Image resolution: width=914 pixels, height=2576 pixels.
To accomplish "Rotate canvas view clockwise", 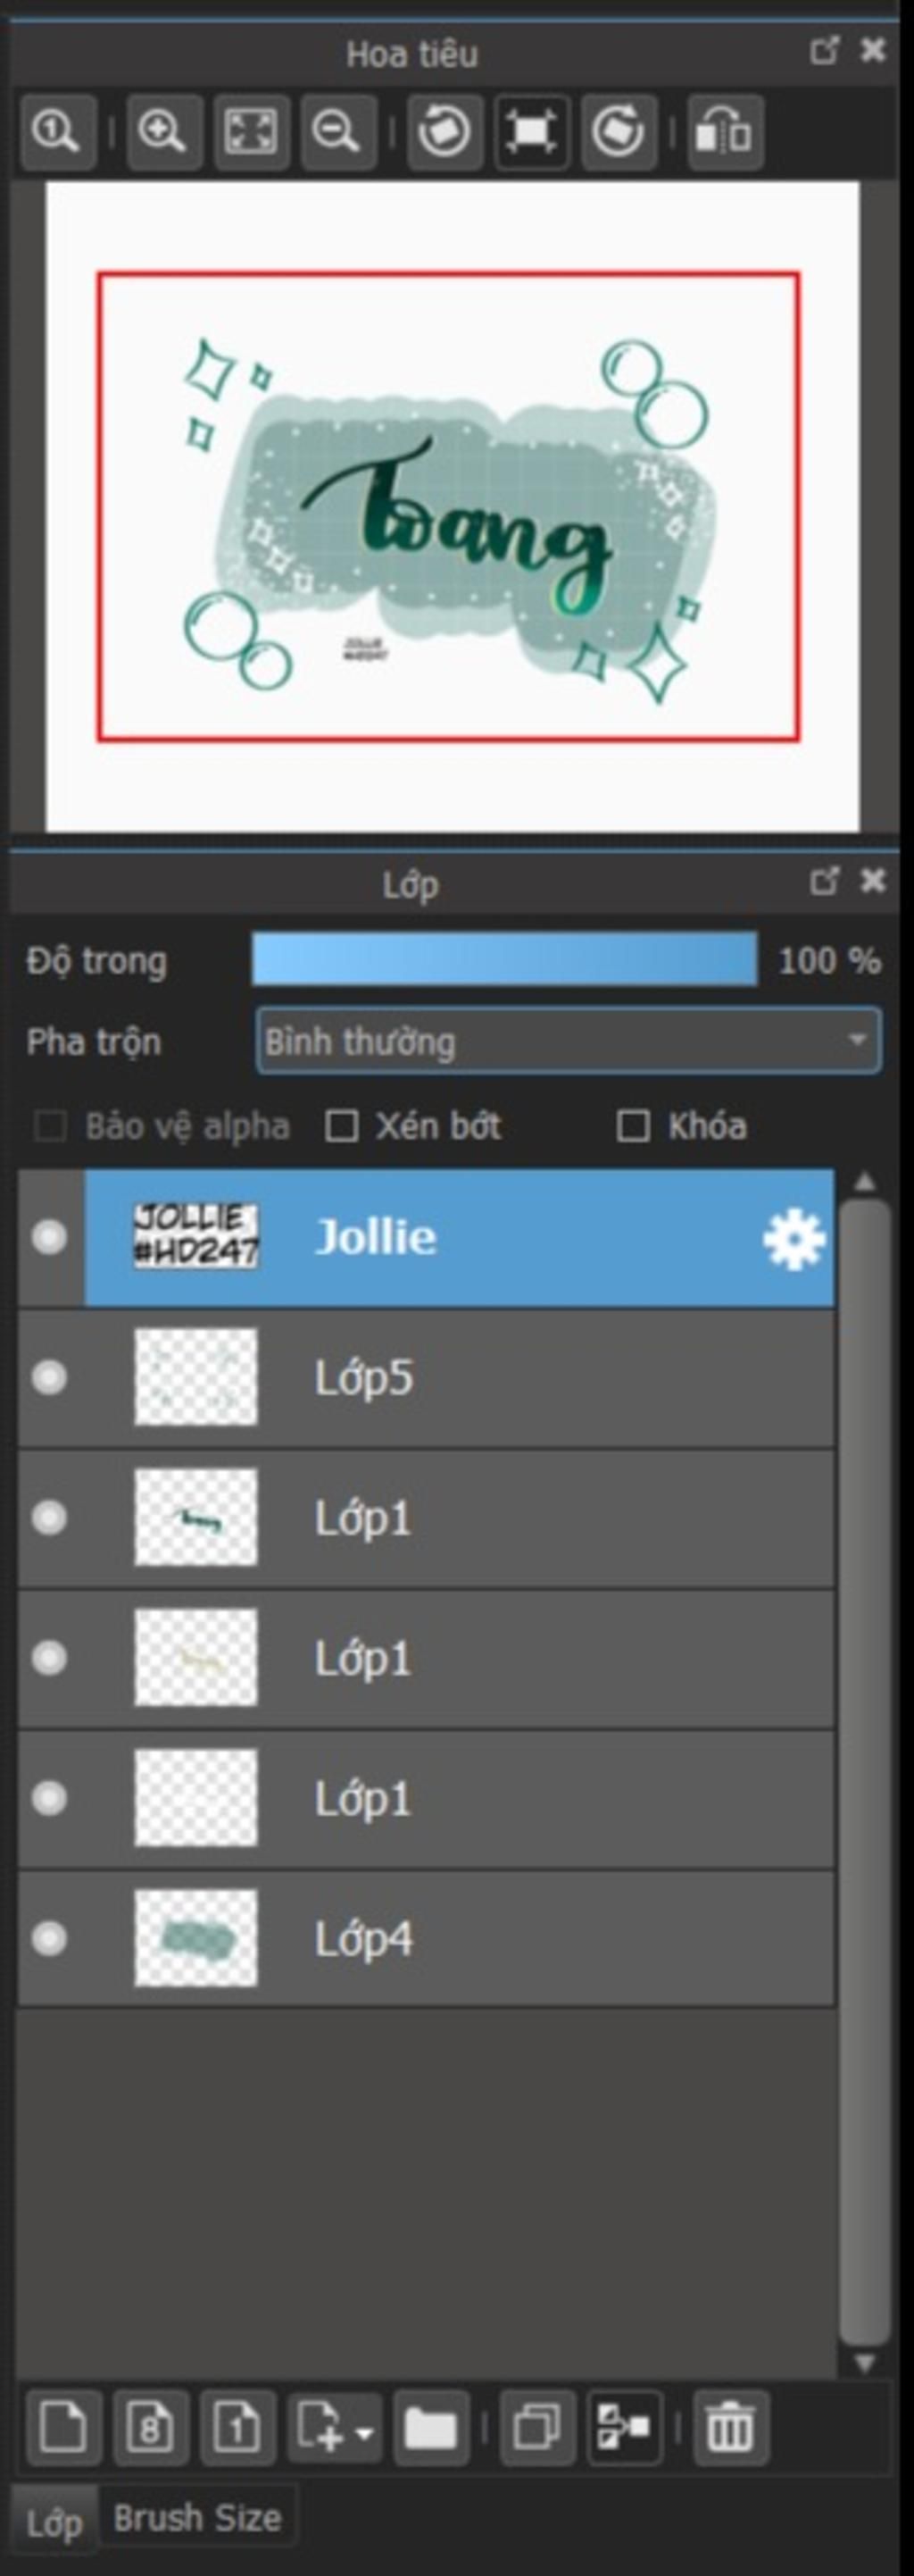I will tap(619, 132).
